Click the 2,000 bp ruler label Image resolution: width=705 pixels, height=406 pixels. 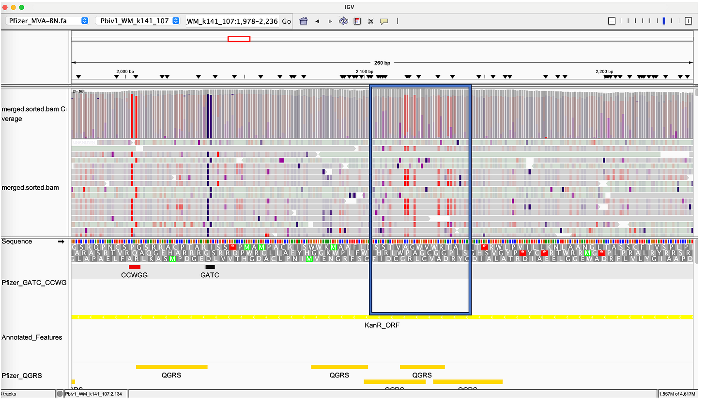[124, 72]
